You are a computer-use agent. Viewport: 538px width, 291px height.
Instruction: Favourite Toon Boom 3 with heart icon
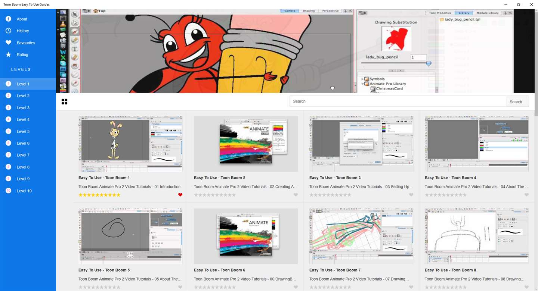411,195
